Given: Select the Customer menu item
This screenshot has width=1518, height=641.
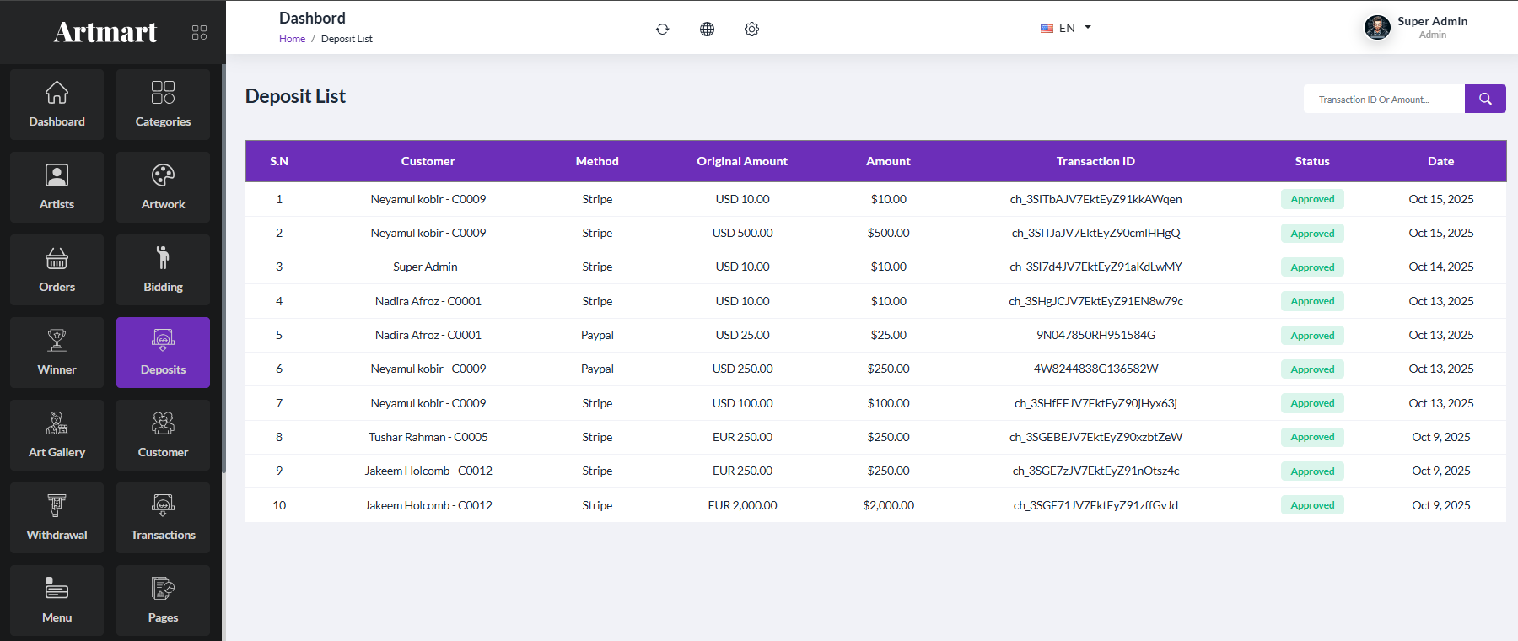Looking at the screenshot, I should [x=163, y=435].
